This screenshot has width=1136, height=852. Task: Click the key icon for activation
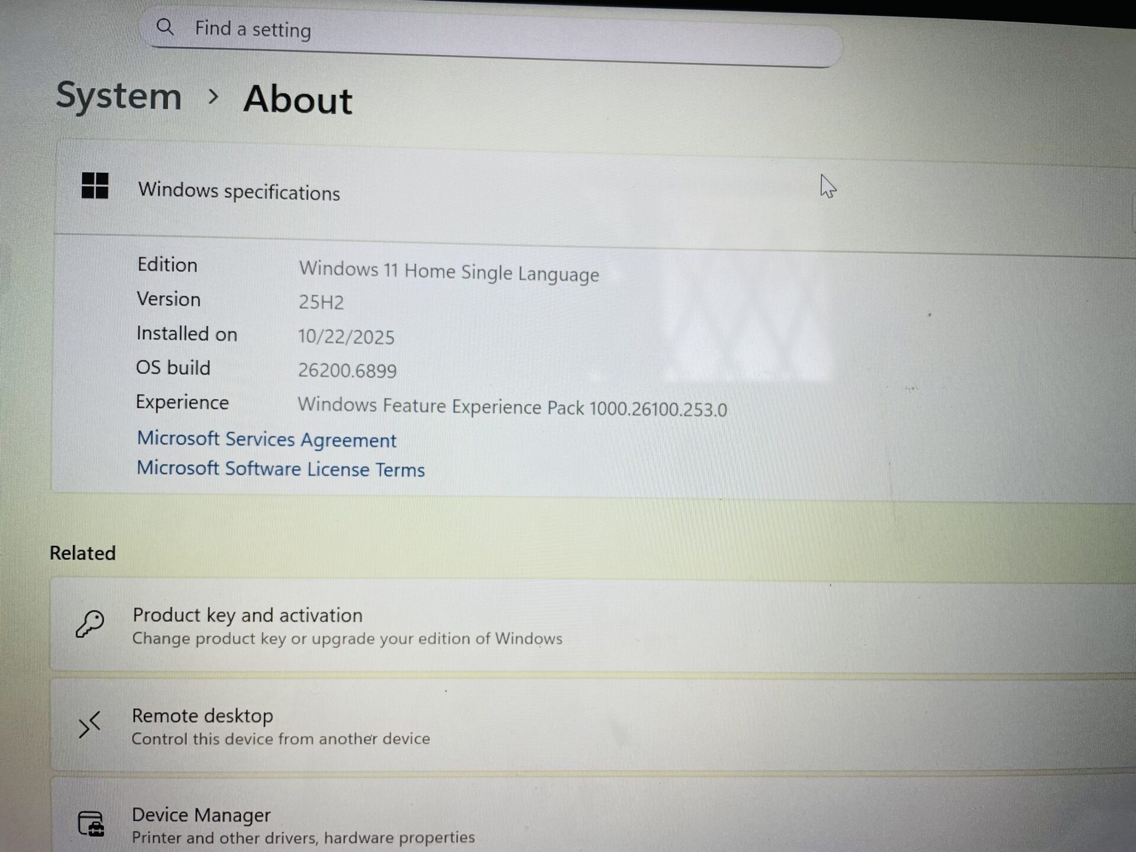click(x=90, y=624)
